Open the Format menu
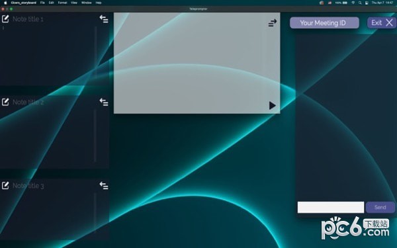Screen dimensions: 397x248 (x=62, y=3)
